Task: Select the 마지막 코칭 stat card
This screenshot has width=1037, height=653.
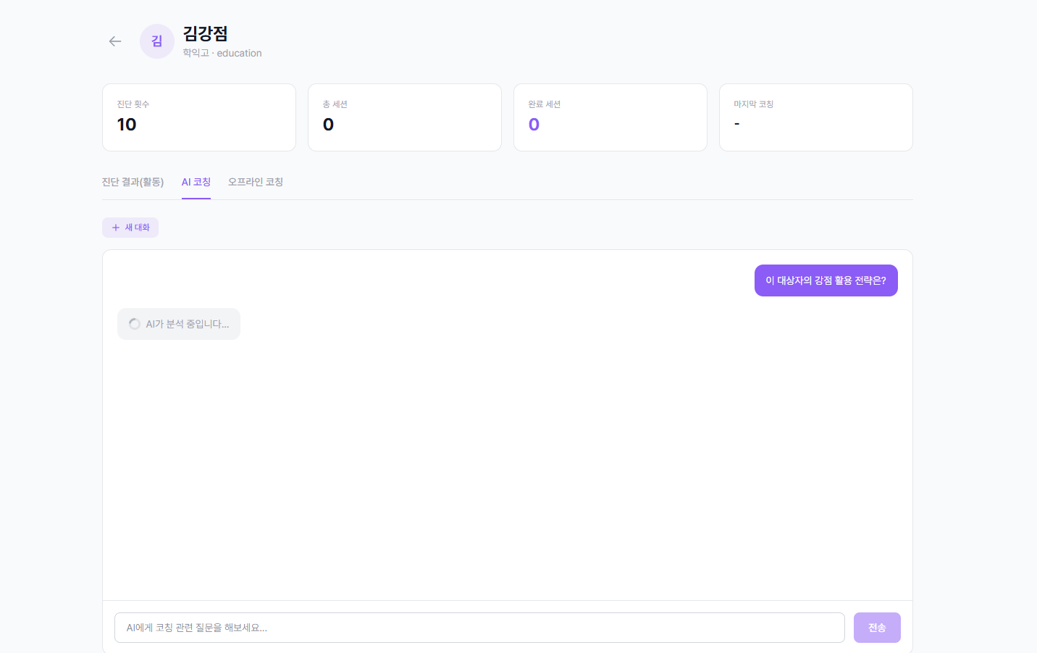Action: [x=815, y=117]
